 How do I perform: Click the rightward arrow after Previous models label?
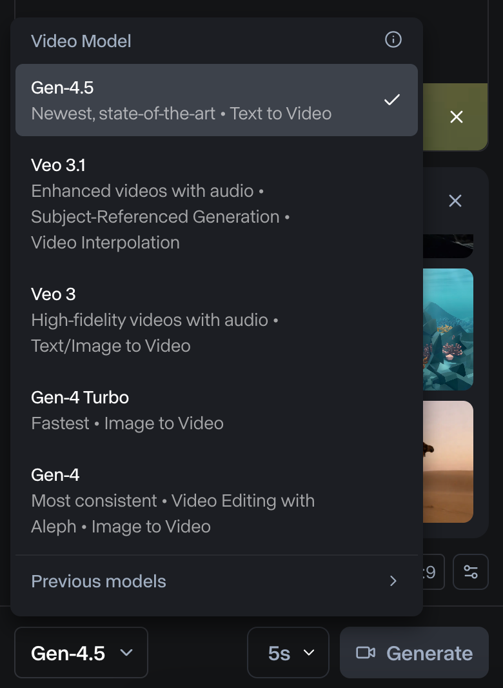393,581
